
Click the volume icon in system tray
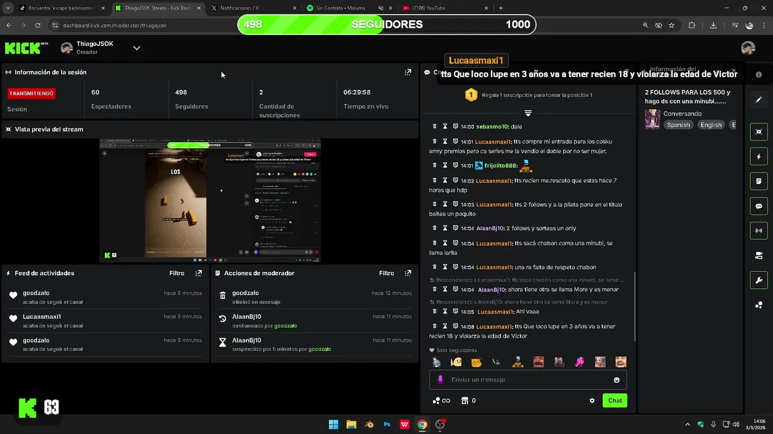(736, 424)
